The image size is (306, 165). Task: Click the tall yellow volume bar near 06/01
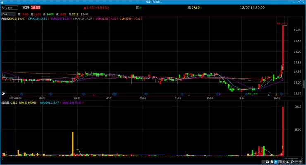(73, 144)
